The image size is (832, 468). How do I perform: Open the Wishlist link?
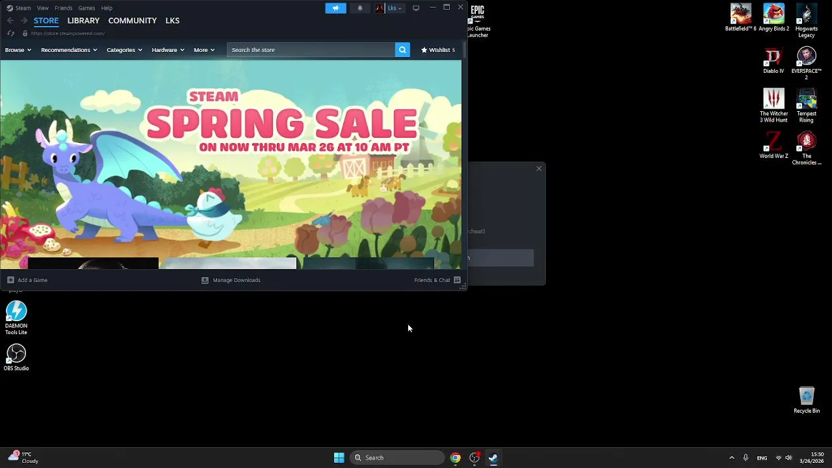click(438, 50)
